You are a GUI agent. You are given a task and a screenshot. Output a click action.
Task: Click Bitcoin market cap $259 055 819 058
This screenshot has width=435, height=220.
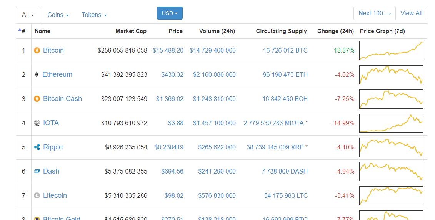click(122, 50)
